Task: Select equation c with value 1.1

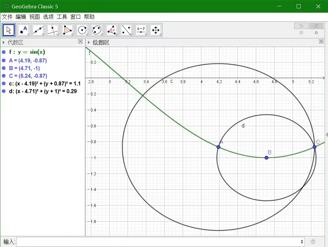Action: 45,83
